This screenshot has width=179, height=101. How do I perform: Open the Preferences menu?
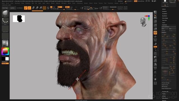pos(80,3)
